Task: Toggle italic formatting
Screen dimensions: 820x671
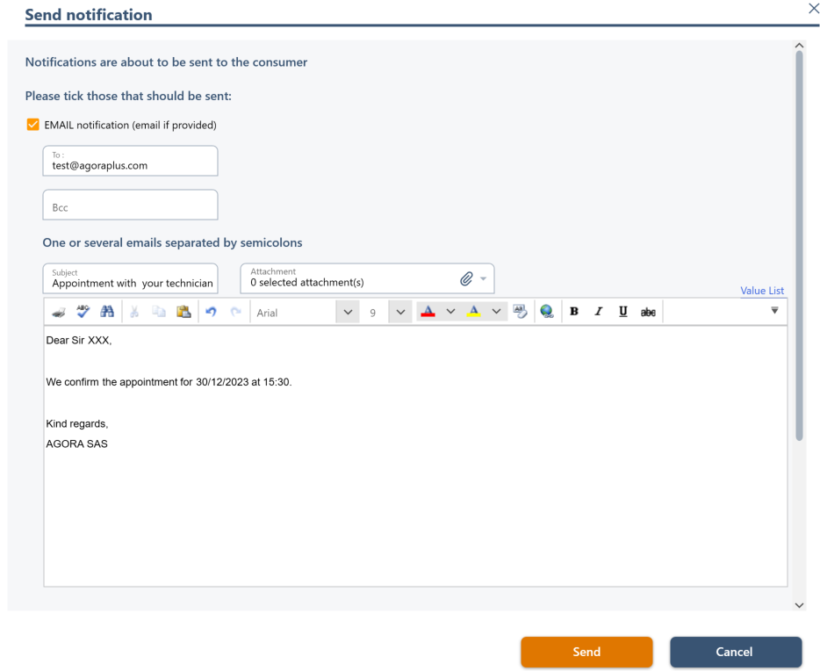Action: point(598,312)
